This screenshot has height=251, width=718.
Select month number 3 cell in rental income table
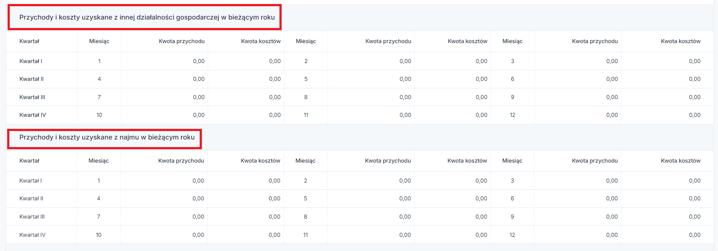512,181
